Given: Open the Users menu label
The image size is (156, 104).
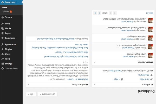Looking at the screenshot, I should pos(8,54).
